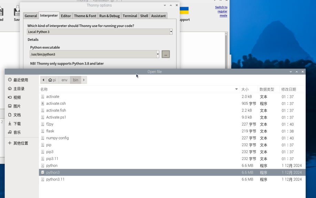Open the Shell tab
This screenshot has height=198, width=316.
coord(144,16)
